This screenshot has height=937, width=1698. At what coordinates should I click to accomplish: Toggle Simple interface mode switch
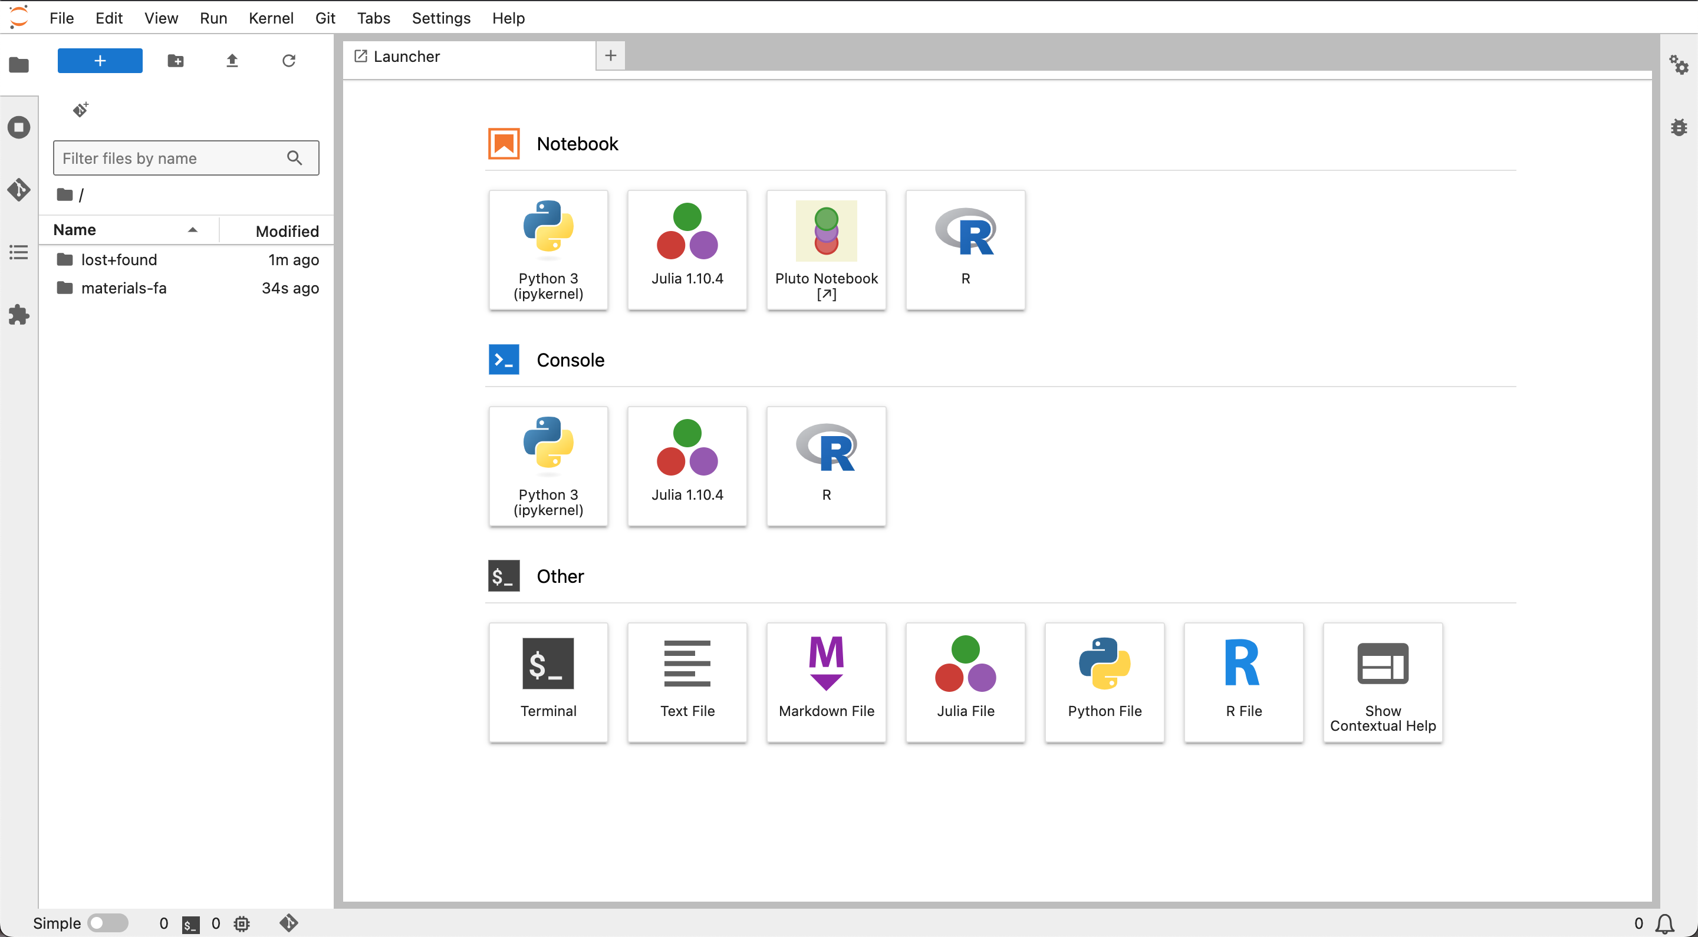click(108, 923)
